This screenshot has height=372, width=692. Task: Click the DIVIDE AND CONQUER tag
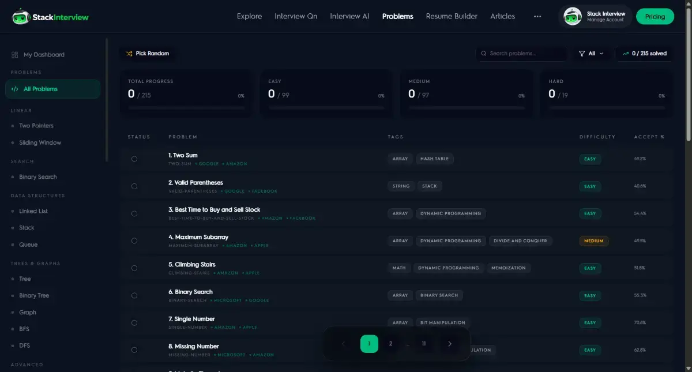[520, 241]
